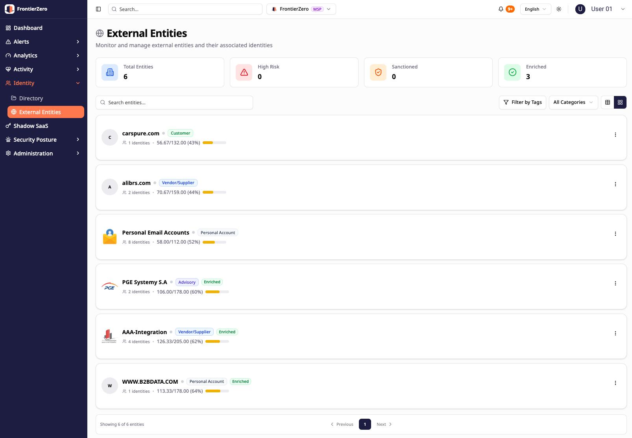Screen dimensions: 632x438
Task: Go to Directory under Identity
Action: point(31,98)
